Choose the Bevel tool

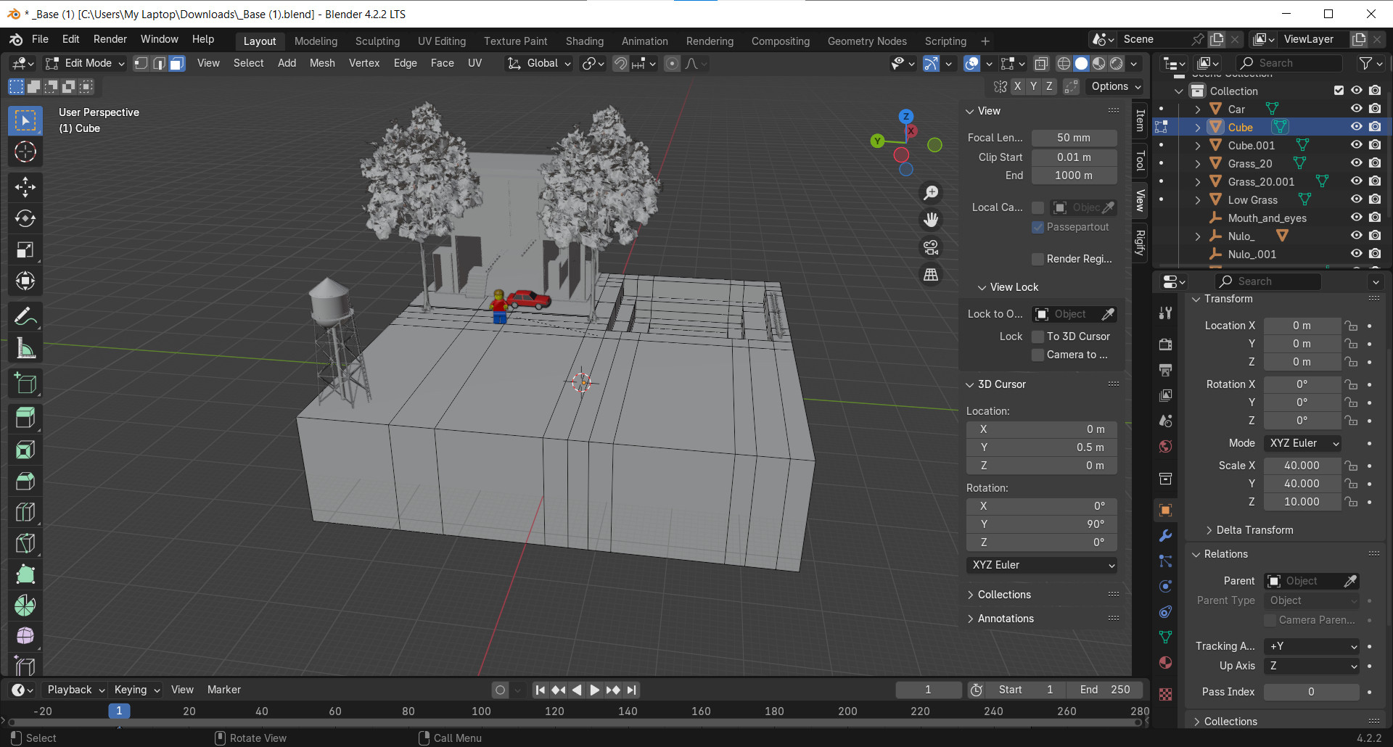(x=25, y=481)
